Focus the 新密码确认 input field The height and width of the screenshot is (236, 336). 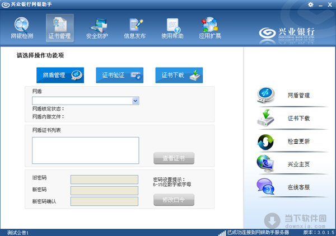(104, 201)
